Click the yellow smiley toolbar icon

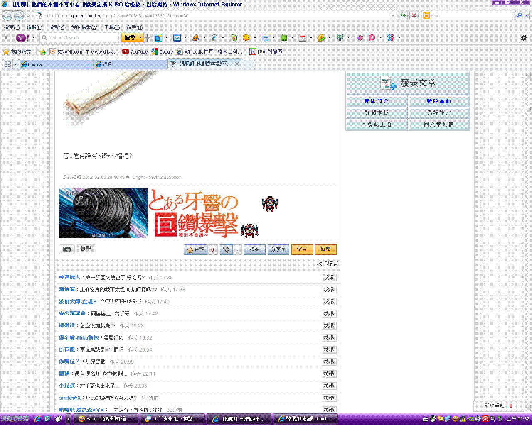coord(246,38)
